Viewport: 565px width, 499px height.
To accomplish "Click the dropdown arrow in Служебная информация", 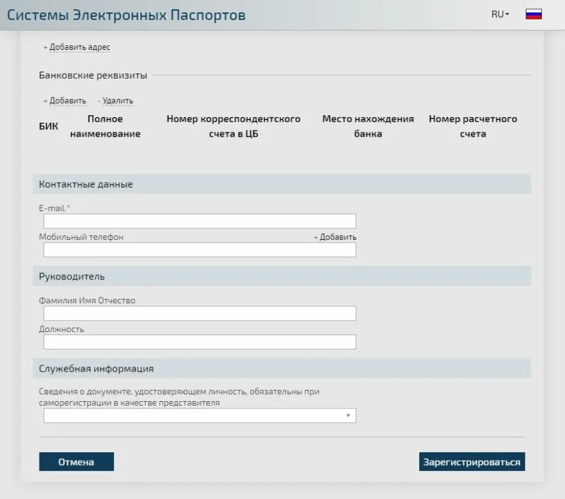I will (348, 416).
